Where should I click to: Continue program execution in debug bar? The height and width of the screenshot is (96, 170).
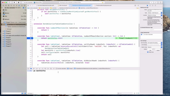pos(34,69)
